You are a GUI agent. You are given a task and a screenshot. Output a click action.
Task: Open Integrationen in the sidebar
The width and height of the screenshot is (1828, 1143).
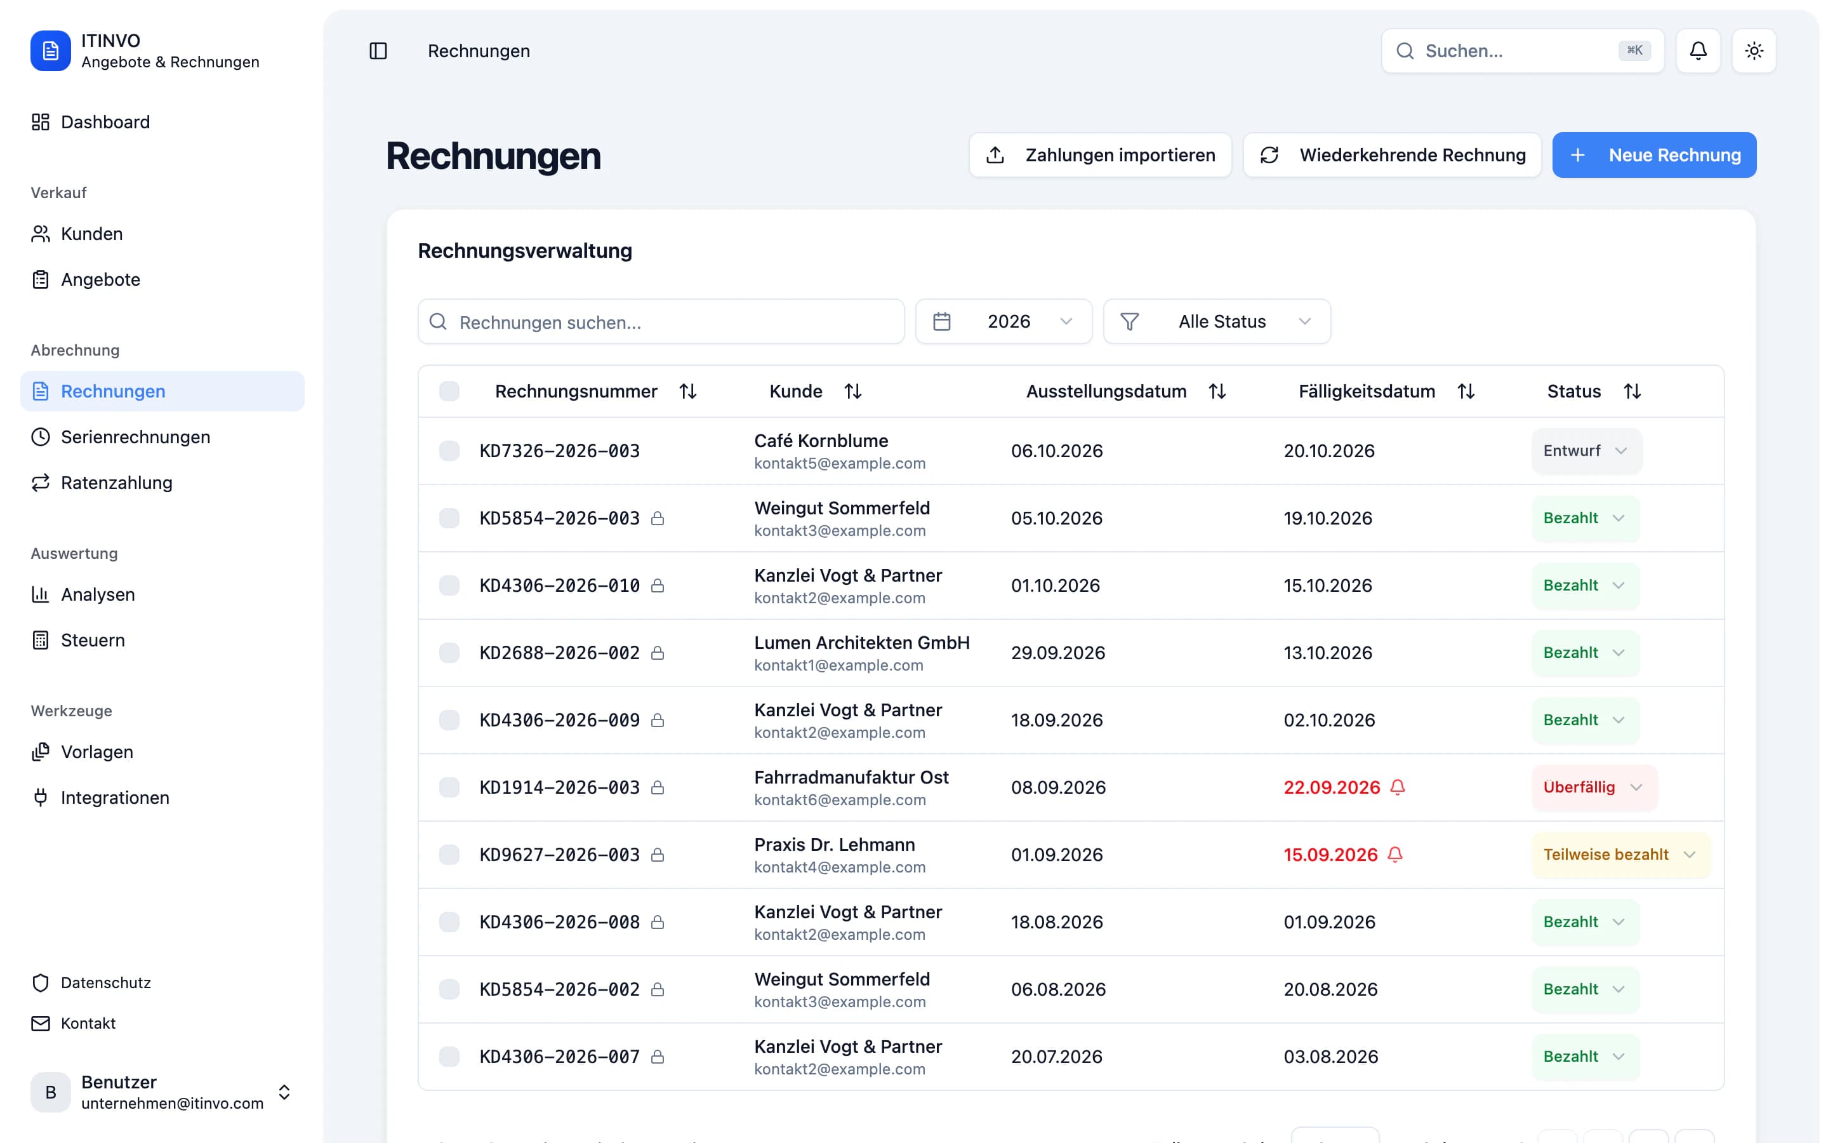[162, 798]
